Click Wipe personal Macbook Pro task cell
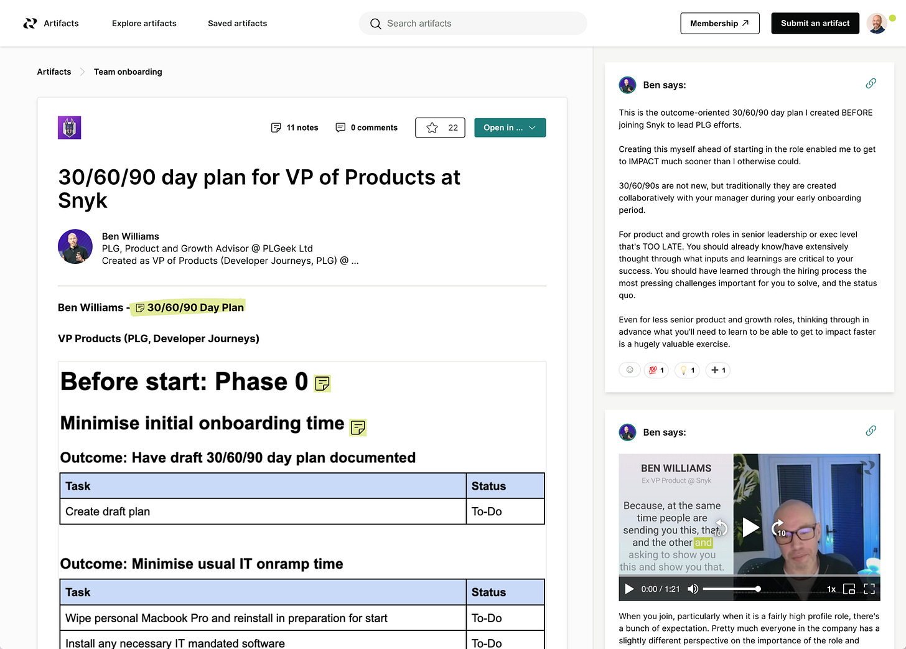Screen dimensions: 906x649 pyautogui.click(x=263, y=618)
